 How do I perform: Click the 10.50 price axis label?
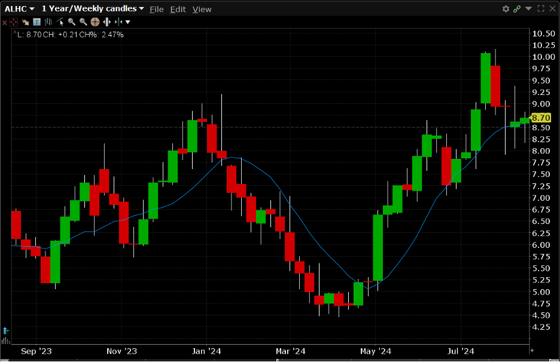coord(544,33)
